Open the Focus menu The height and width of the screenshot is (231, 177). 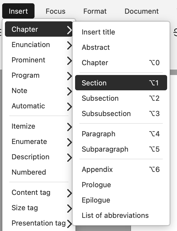[55, 11]
